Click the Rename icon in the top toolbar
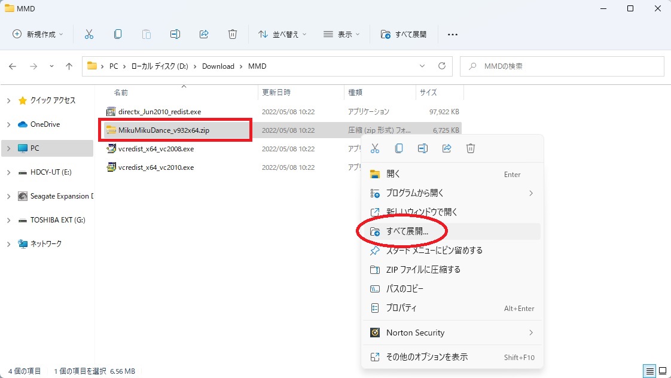Screen dimensions: 671x378 click(175, 34)
